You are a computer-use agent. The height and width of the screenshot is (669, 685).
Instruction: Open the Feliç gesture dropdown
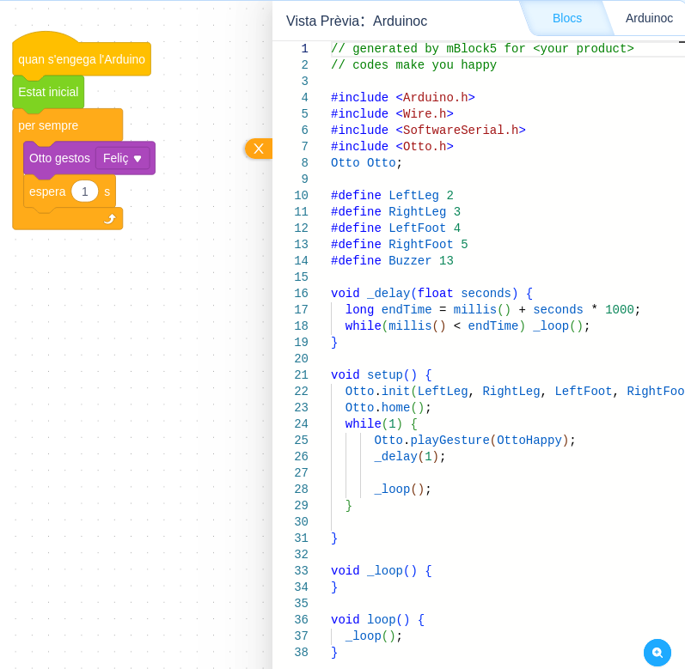(123, 158)
